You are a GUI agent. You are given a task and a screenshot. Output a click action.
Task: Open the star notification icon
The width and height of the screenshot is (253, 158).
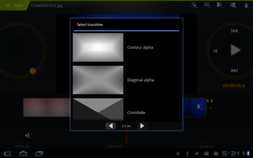197,154
